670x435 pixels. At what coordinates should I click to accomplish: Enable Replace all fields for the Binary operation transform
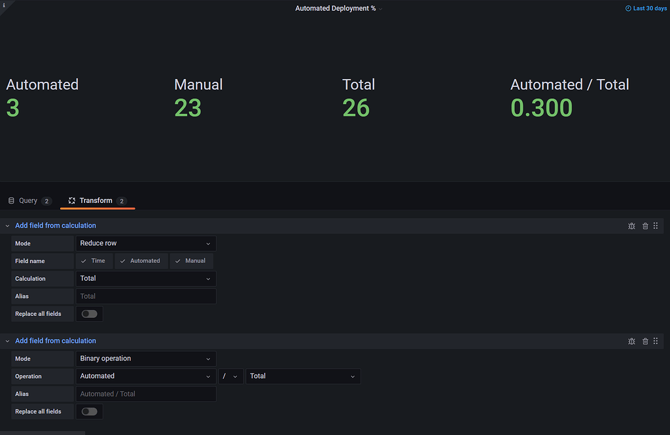[89, 411]
